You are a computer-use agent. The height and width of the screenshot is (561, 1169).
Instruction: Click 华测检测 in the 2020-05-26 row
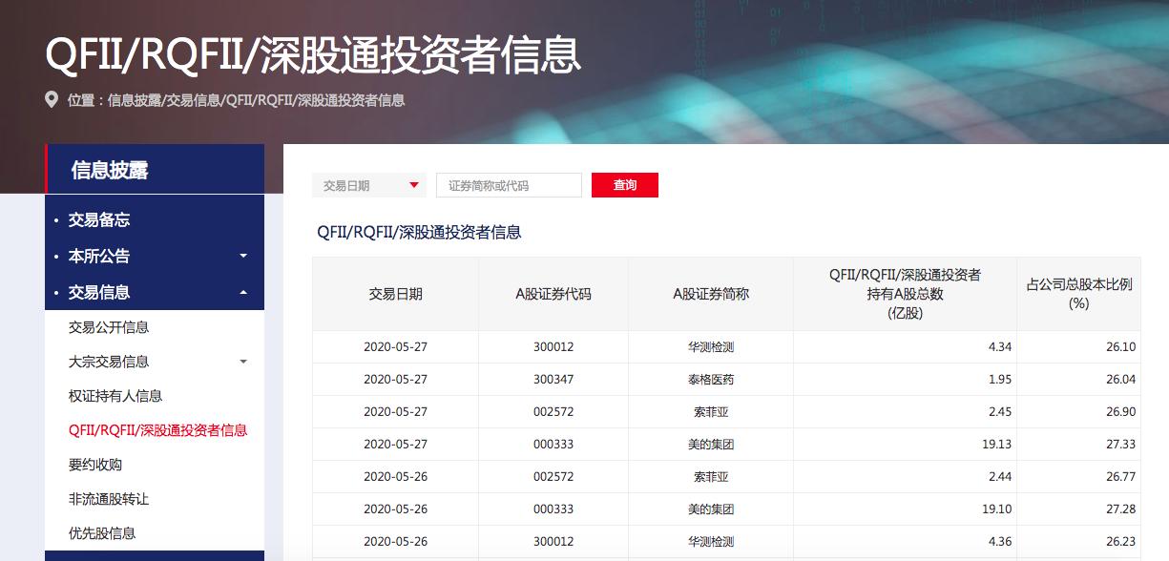(711, 542)
